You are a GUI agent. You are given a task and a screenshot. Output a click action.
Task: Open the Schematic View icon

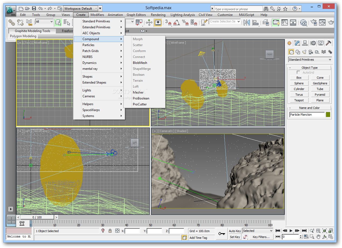293,22
